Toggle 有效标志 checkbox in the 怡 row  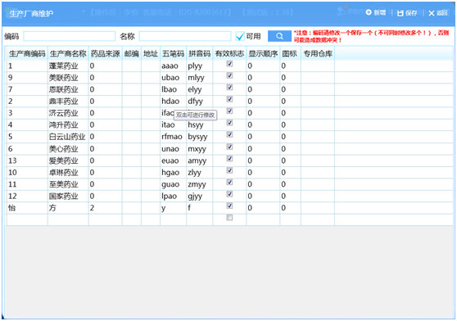(x=229, y=206)
